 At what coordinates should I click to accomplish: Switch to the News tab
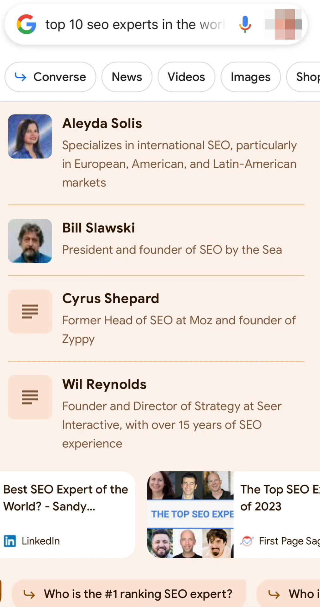pyautogui.click(x=127, y=77)
